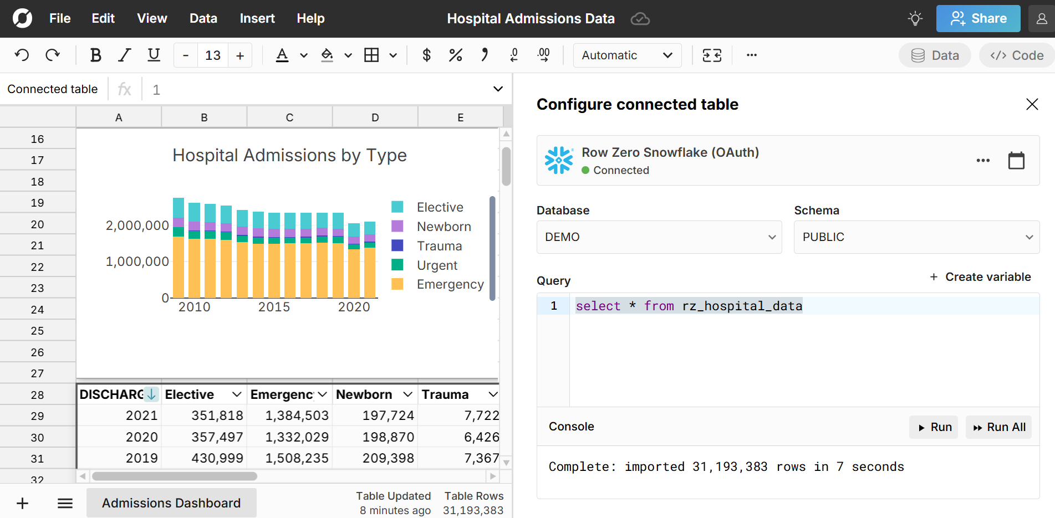Open the Database DEMO dropdown

659,237
